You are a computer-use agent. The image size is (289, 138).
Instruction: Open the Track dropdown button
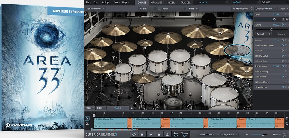coord(90,108)
